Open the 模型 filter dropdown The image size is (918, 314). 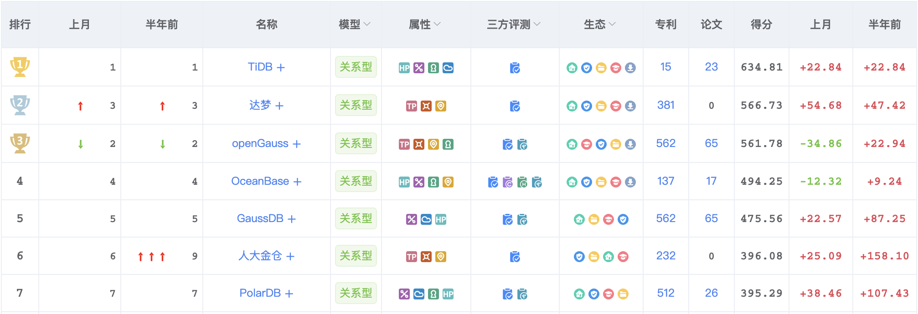[x=355, y=24]
